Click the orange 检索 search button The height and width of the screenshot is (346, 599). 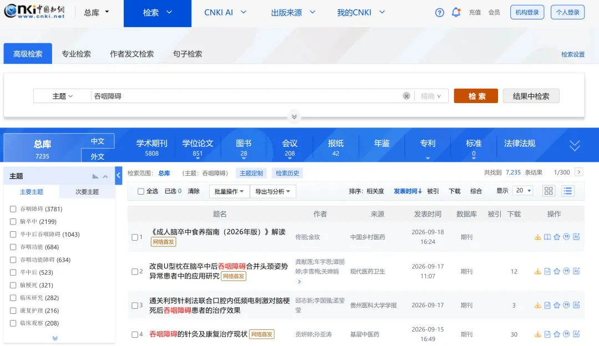pyautogui.click(x=476, y=96)
